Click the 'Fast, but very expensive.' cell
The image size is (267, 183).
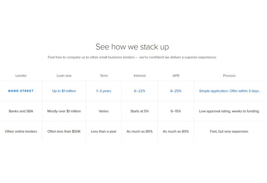tap(229, 131)
